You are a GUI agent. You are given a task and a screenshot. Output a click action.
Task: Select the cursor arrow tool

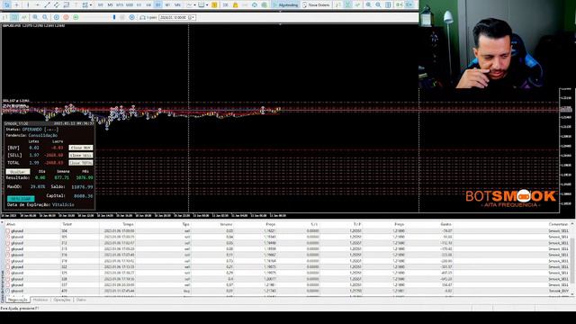pos(6,4)
